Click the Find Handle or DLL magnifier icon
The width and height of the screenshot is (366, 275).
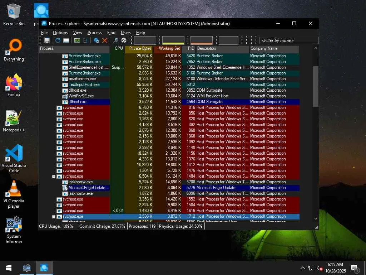pyautogui.click(x=115, y=40)
